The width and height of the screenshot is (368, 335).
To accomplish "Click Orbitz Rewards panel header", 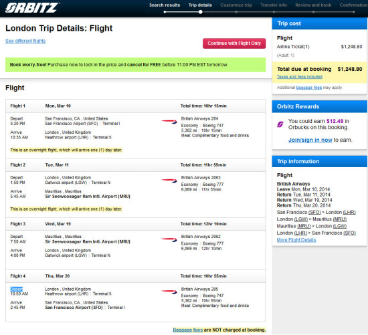I will 319,106.
